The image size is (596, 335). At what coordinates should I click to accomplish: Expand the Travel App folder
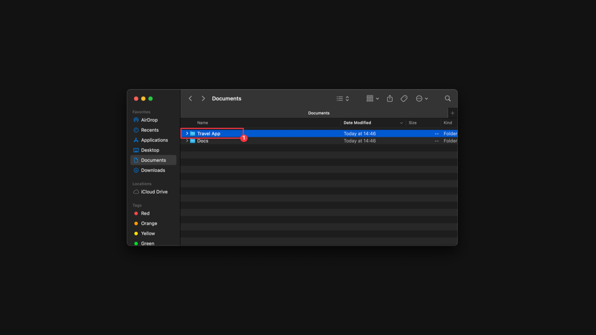187,134
